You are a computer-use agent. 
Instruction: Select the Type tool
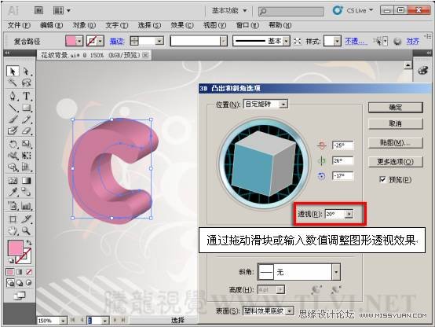(x=27, y=96)
